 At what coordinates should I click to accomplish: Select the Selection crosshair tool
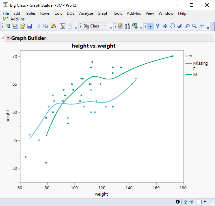point(165,26)
